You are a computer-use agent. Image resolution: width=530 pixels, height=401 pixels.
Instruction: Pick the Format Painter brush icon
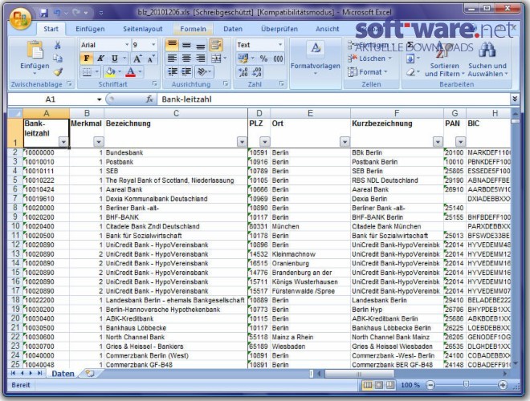click(58, 72)
